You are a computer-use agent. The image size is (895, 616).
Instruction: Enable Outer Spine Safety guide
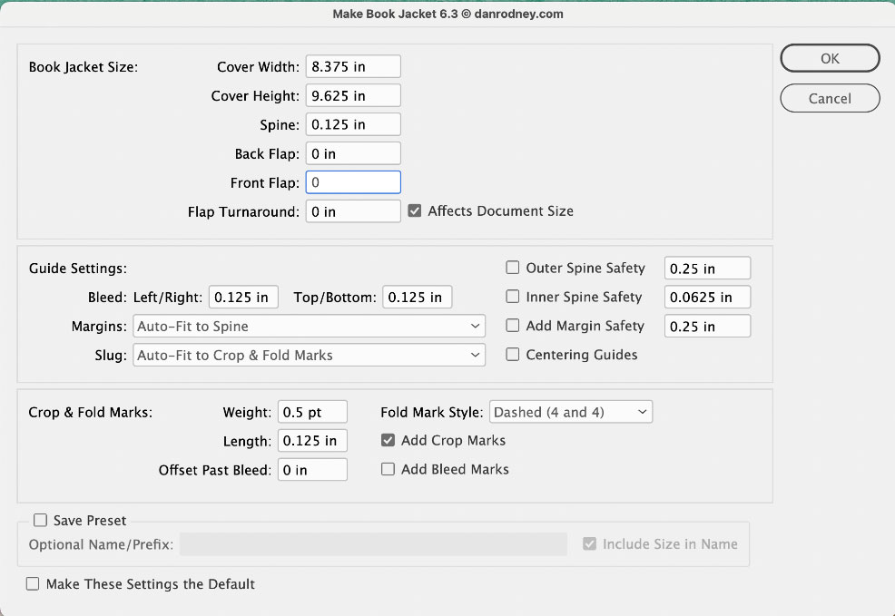[x=513, y=268]
